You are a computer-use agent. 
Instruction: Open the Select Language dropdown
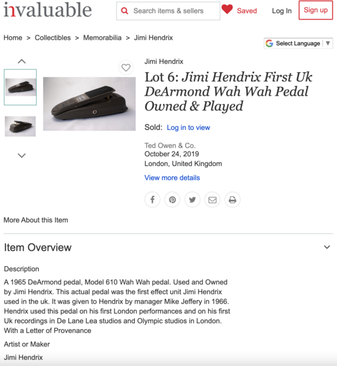pos(298,43)
